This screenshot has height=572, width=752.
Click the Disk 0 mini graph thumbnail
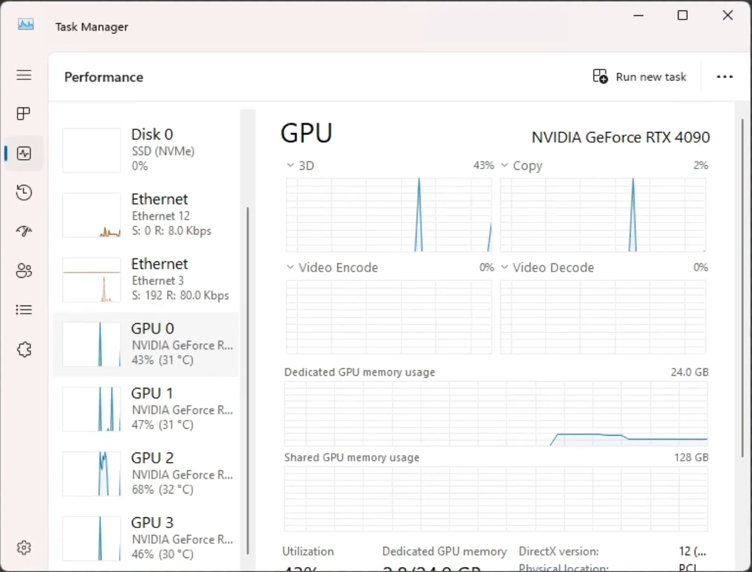(92, 150)
